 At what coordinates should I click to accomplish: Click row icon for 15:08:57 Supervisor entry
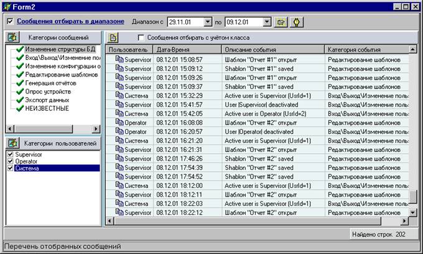point(119,59)
